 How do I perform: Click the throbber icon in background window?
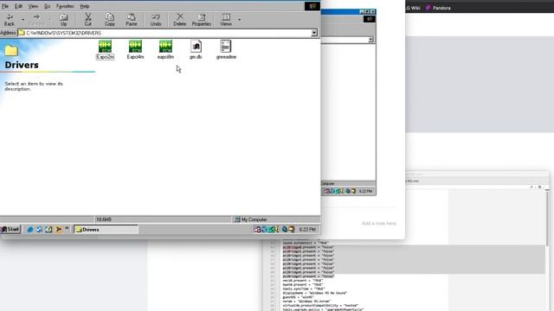click(x=370, y=19)
